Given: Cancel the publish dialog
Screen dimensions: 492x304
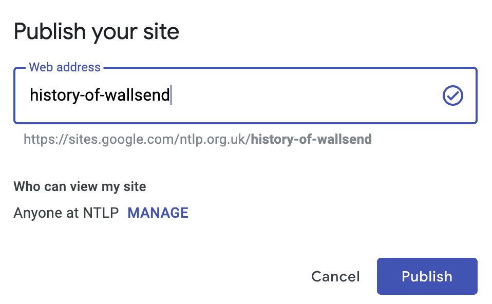Looking at the screenshot, I should (335, 277).
